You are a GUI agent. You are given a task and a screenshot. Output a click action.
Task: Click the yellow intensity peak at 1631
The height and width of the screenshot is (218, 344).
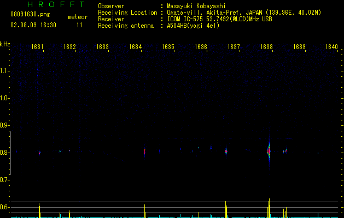coord(39,210)
